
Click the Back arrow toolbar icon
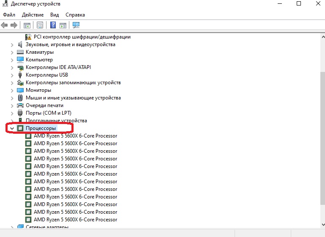click(5, 25)
